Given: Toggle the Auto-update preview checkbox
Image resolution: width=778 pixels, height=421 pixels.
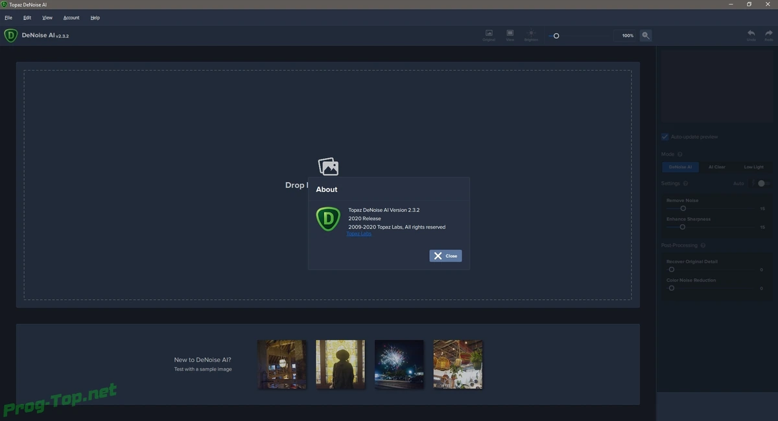Looking at the screenshot, I should point(665,137).
